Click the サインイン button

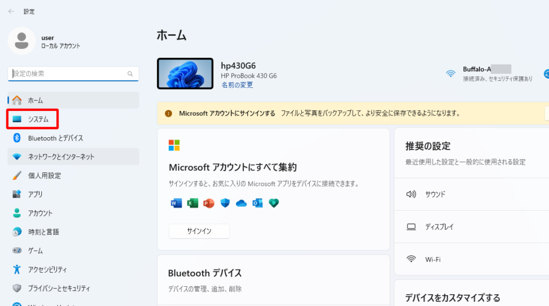[199, 231]
